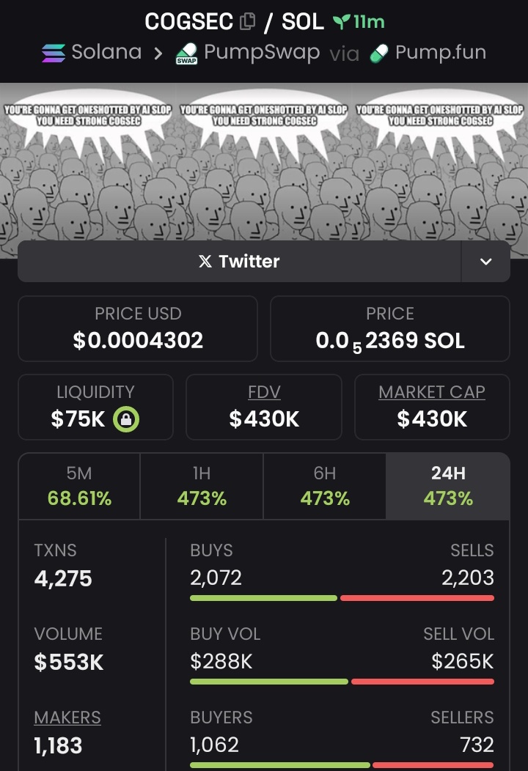Select the 6H timeframe tab
This screenshot has height=771, width=528.
pos(325,486)
